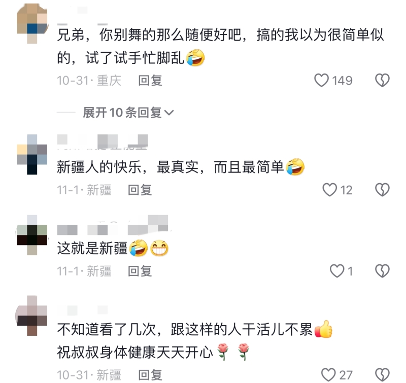The height and width of the screenshot is (383, 406).
Task: Reply to the 新疆人的快乐 comment
Action: tap(140, 190)
